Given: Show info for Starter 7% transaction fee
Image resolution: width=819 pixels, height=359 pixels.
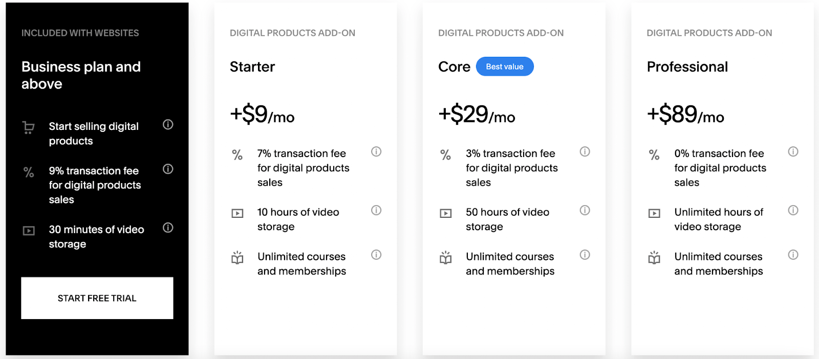Looking at the screenshot, I should (x=376, y=151).
